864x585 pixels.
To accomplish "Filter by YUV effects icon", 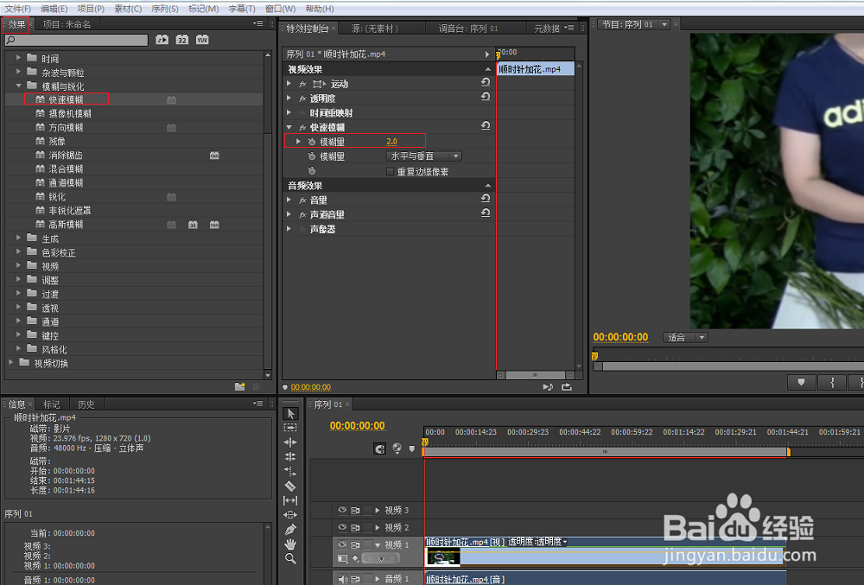I will (x=202, y=40).
